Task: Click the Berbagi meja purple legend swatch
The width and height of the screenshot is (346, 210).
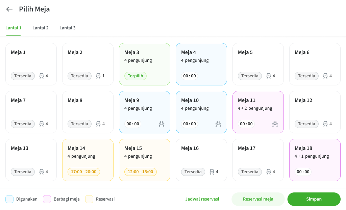Action: [x=47, y=199]
